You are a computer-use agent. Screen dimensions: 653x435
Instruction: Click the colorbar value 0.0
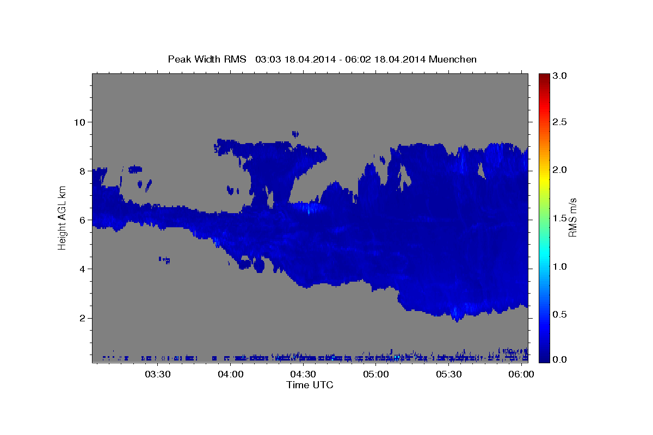[x=560, y=359]
